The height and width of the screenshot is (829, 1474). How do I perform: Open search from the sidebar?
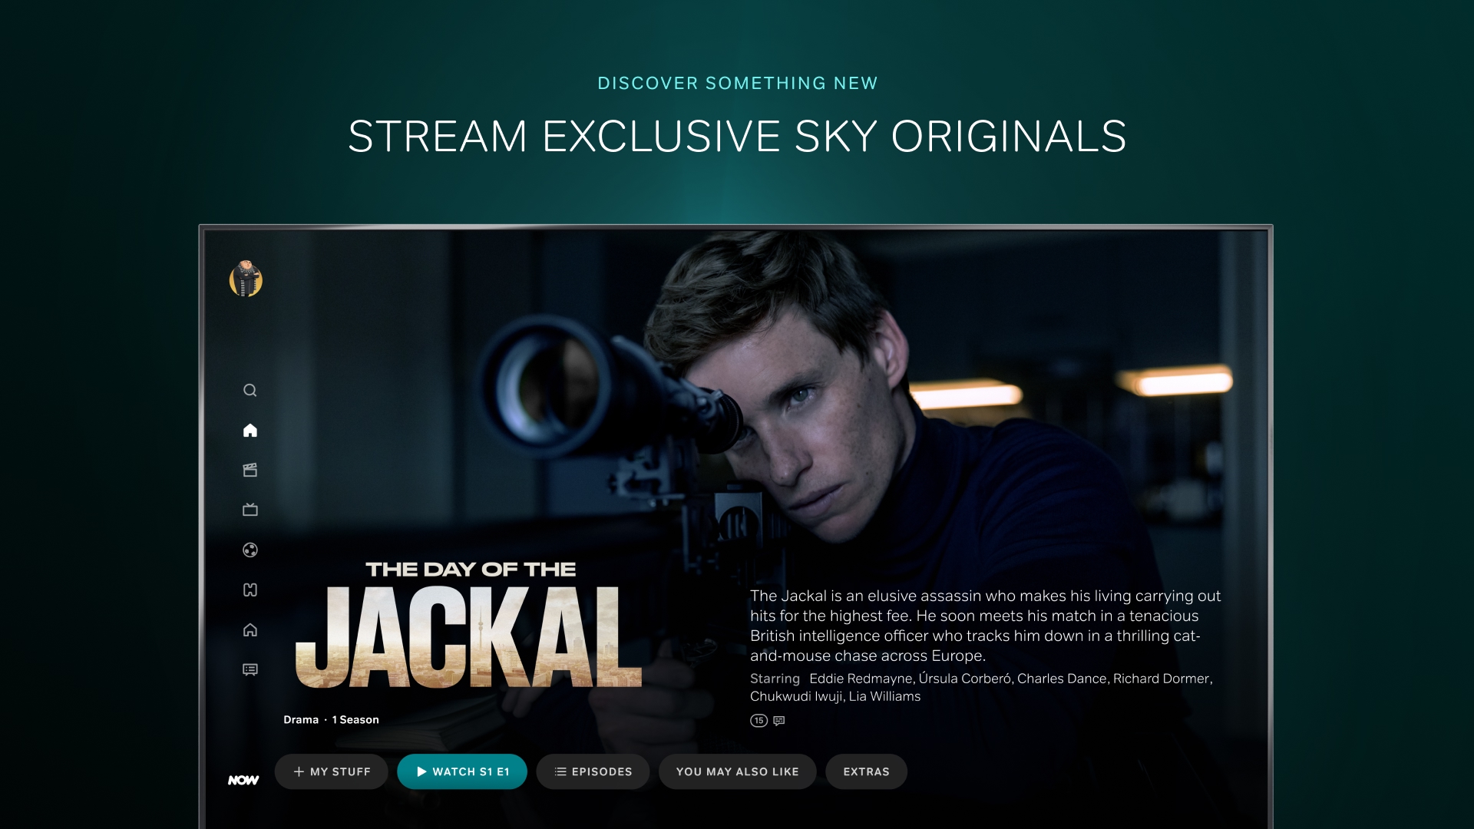250,390
